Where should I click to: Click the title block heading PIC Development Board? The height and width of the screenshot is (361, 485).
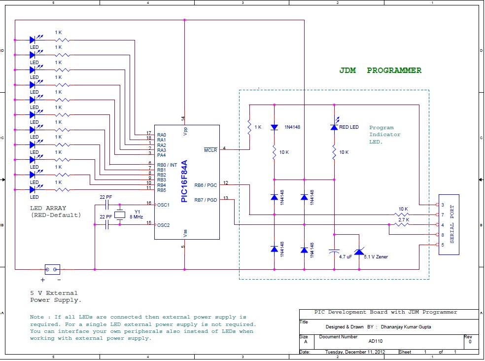point(385,312)
